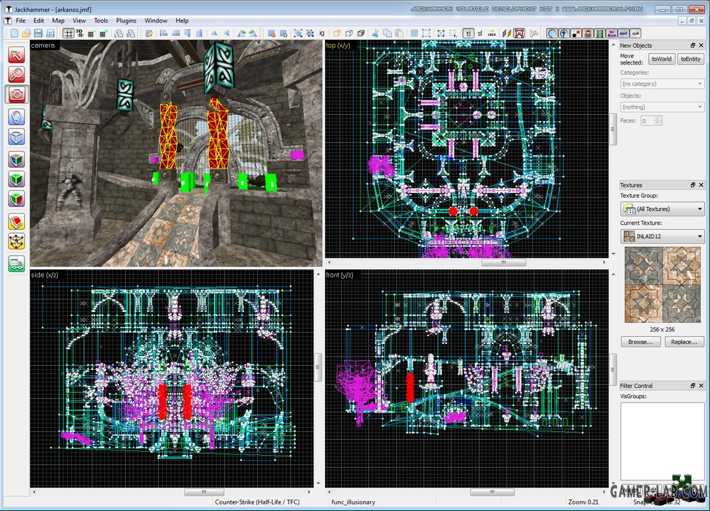This screenshot has height=511, width=710.
Task: Save the map with floppy icon
Action: tap(38, 33)
